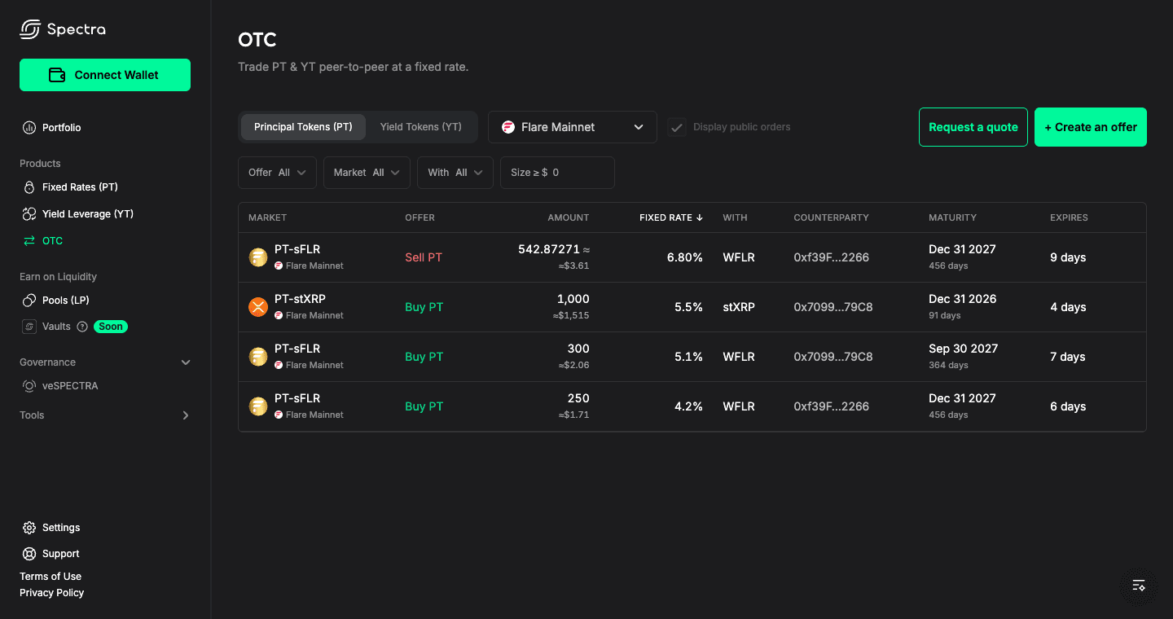
Task: Click the sFLR token icon in 6.80% row
Action: [x=258, y=257]
